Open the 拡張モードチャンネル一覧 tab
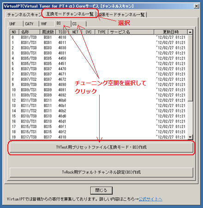Image resolution: width=203 pixels, height=208 pixels. click(122, 15)
